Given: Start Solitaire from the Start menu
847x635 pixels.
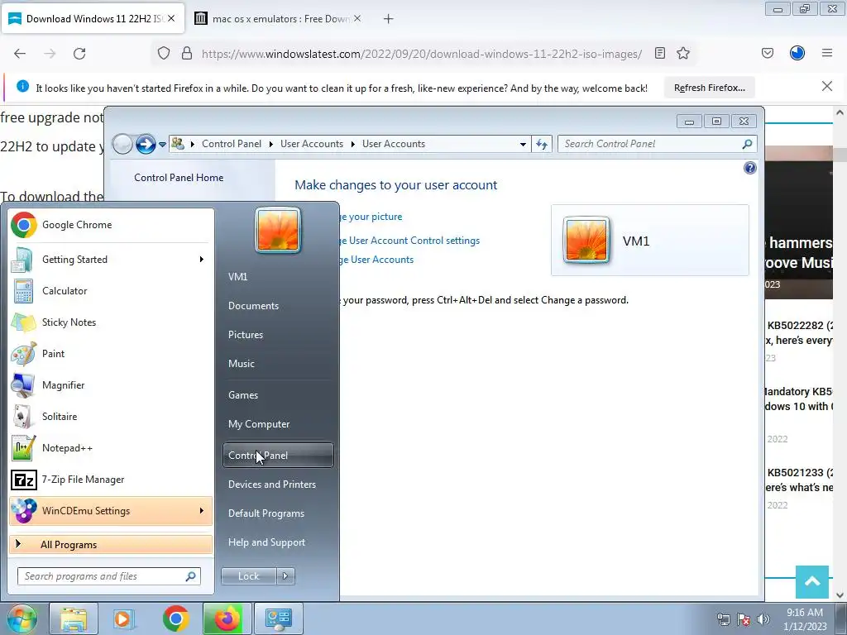Looking at the screenshot, I should pyautogui.click(x=111, y=417).
